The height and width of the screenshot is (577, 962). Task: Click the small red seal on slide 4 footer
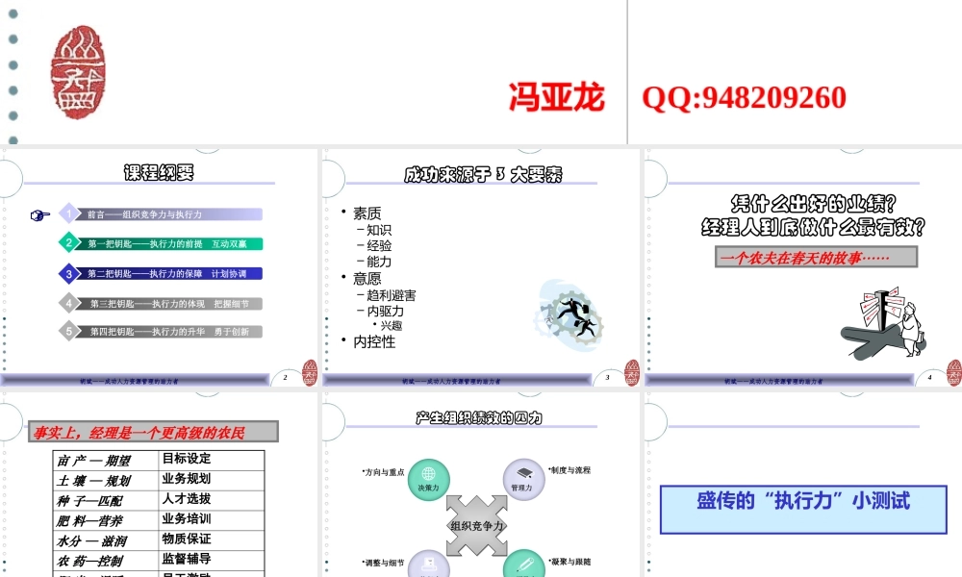coord(954,373)
